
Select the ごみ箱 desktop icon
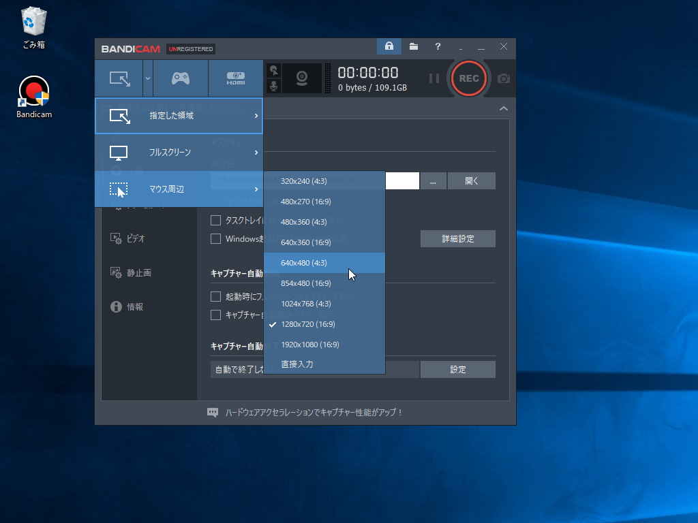pos(34,27)
